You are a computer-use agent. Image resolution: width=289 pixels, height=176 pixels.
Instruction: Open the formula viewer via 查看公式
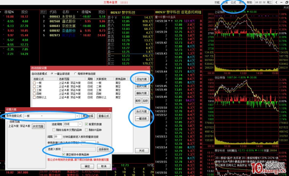tap(104, 116)
